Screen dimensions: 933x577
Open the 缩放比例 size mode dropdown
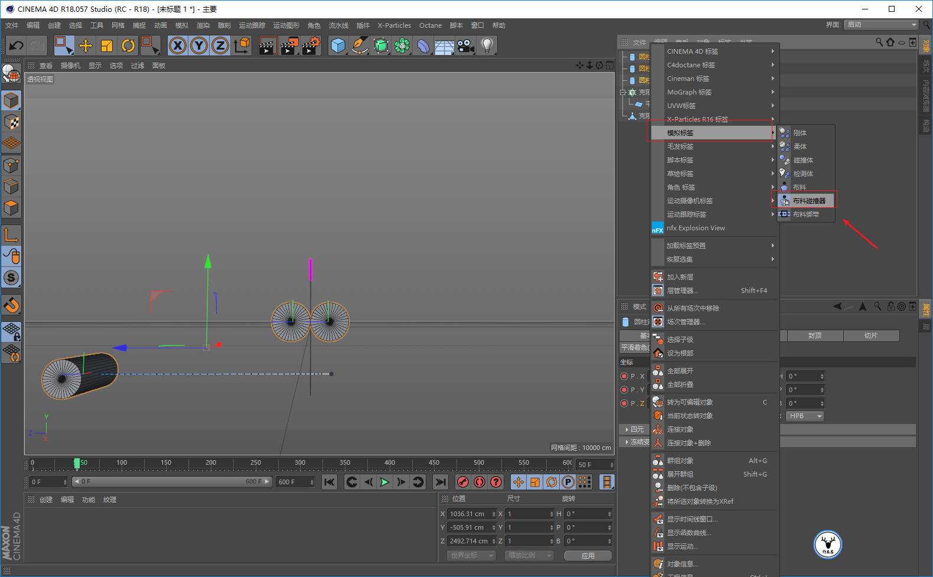[x=529, y=555]
